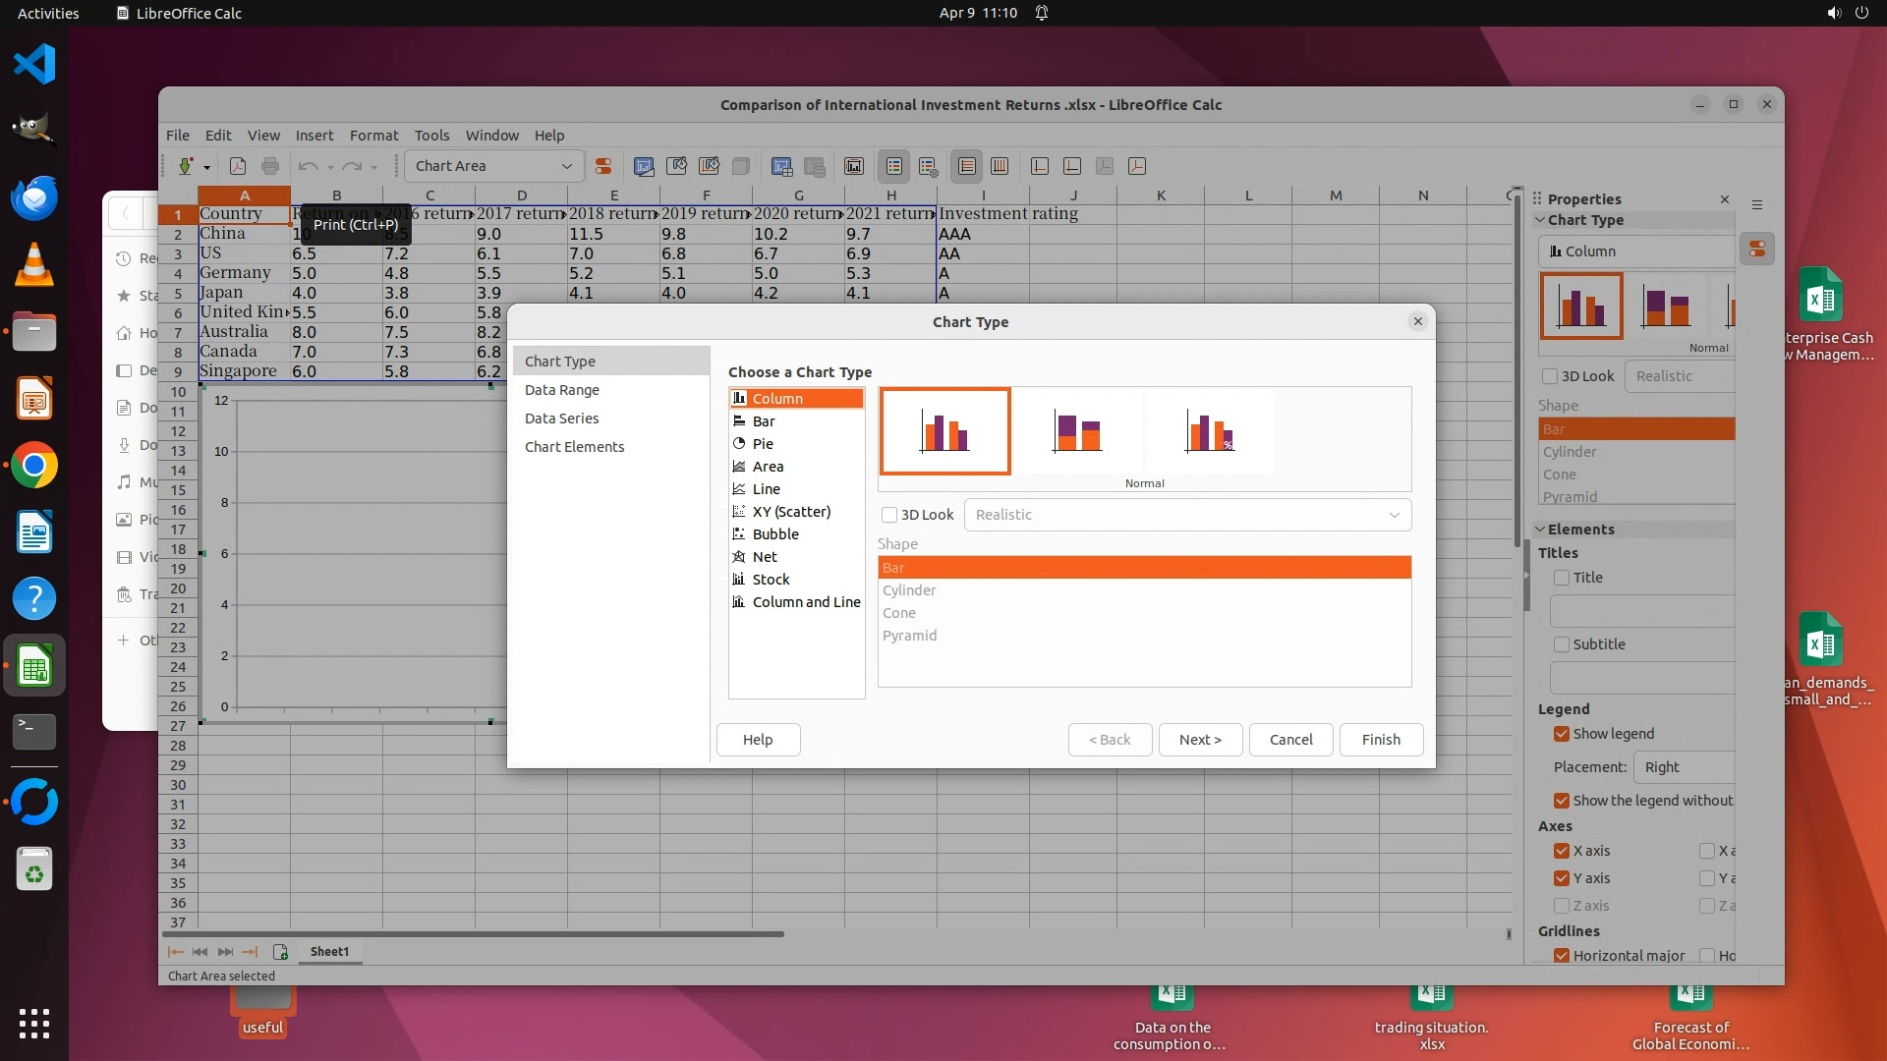Select XY (Scatter) chart type

tap(791, 512)
